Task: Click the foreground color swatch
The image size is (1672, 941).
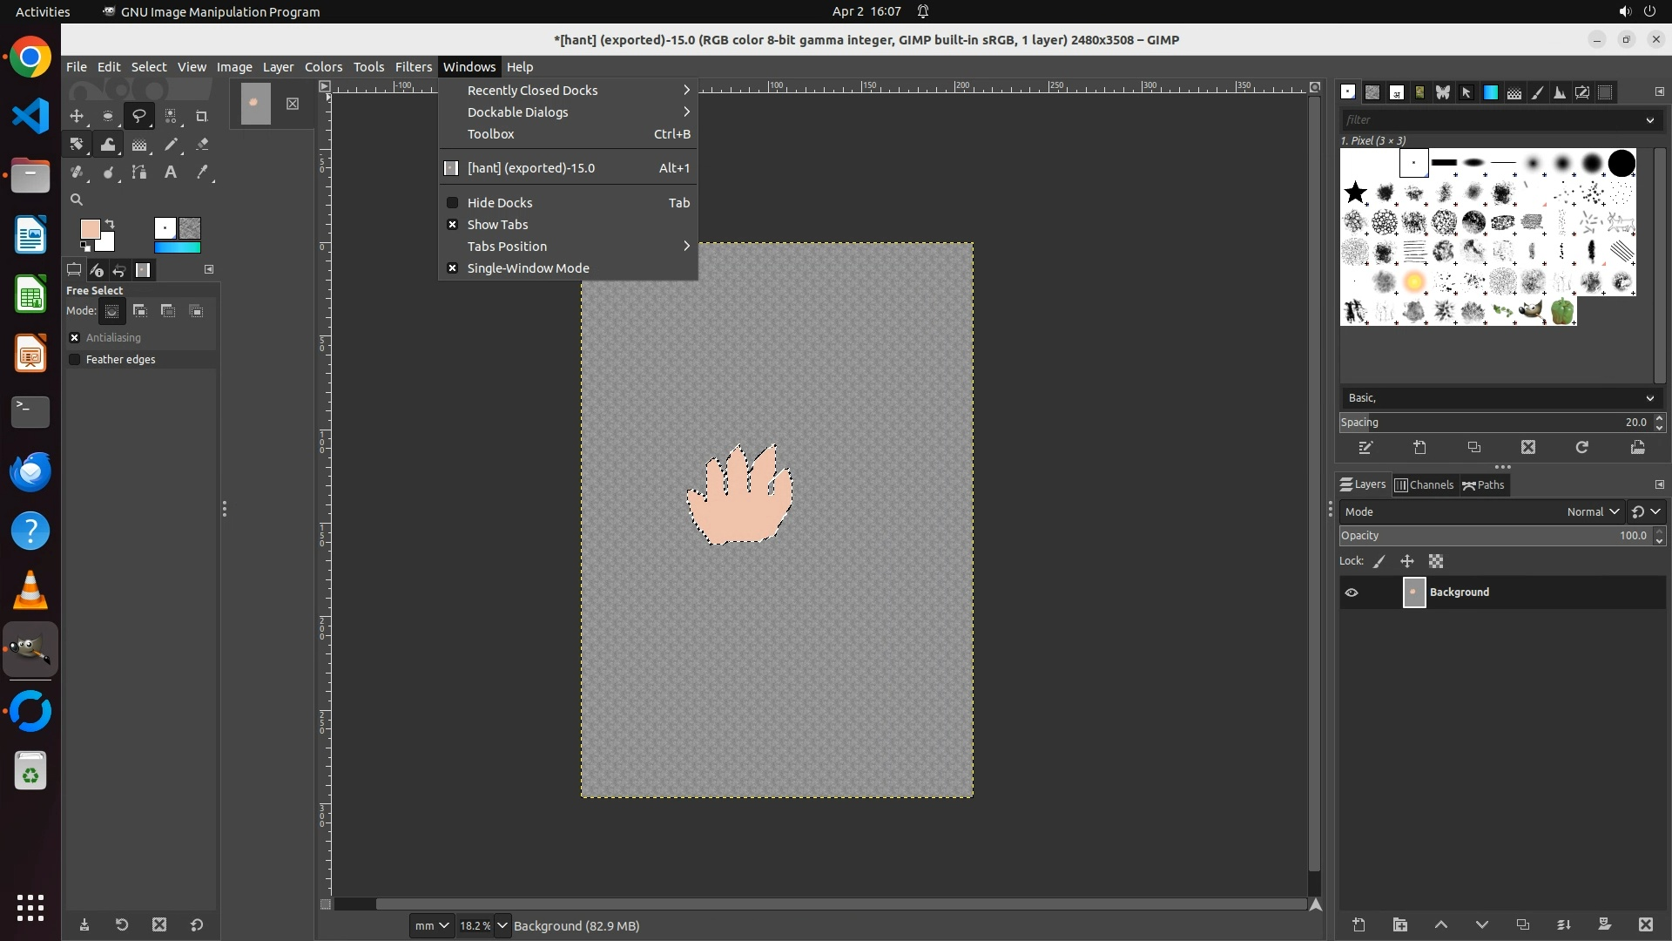Action: 89,229
